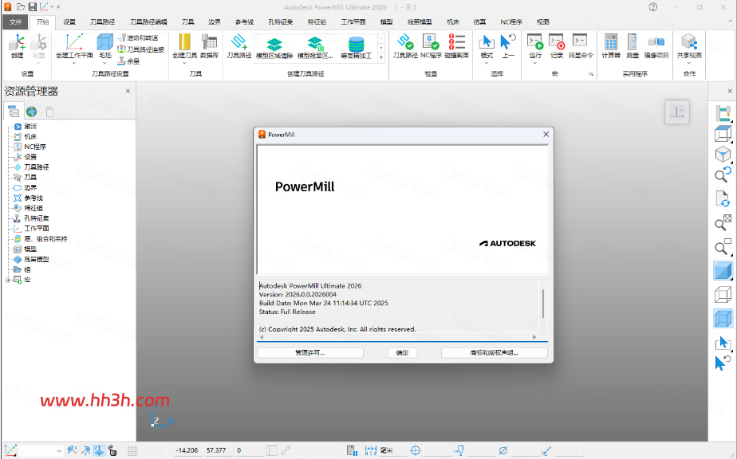Click the 确定 button in the PowerMill dialog

click(x=402, y=353)
